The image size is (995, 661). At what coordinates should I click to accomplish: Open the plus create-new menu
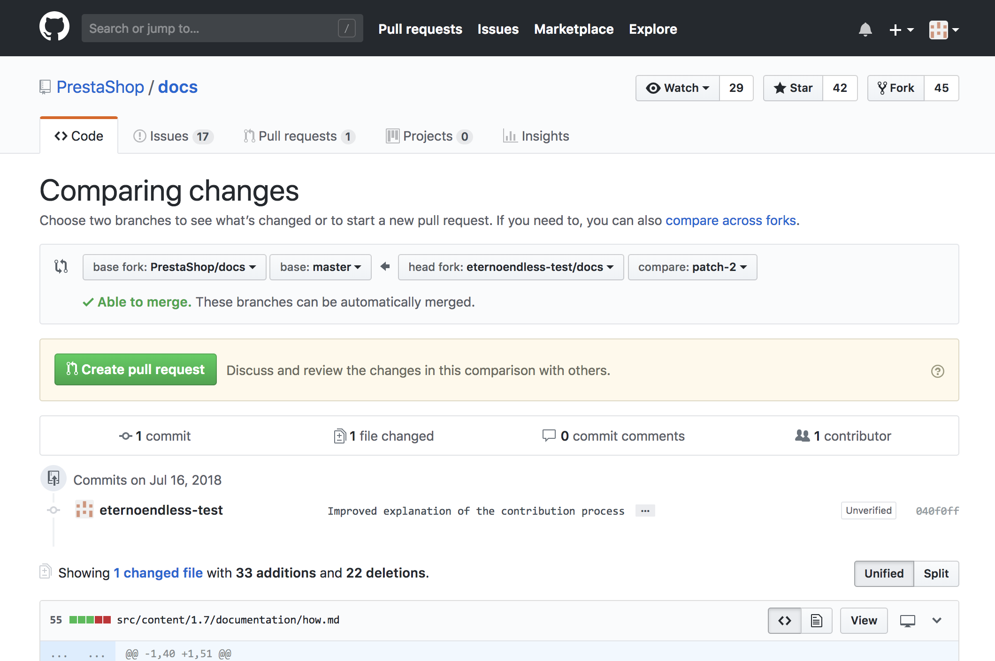pyautogui.click(x=901, y=30)
